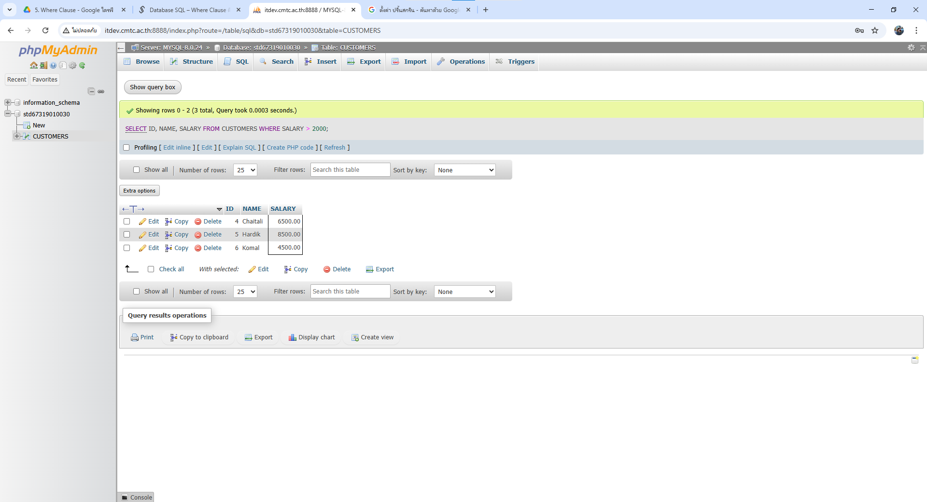Click the log out door icon

(43, 65)
